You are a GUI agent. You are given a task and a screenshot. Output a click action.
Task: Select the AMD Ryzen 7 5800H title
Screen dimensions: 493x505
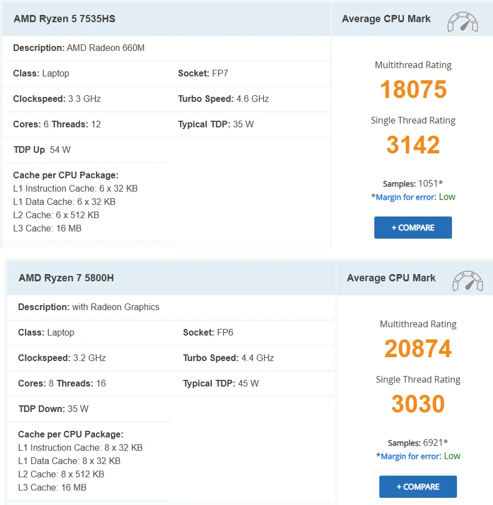[66, 278]
